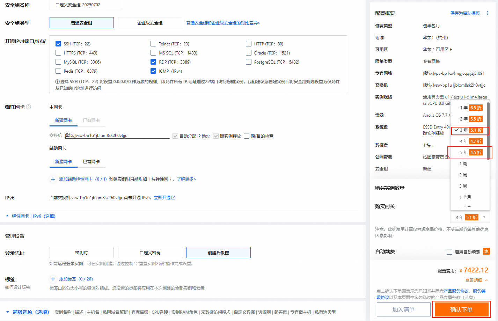Check PostgreSQL (TCP: 5432) option
Screen dimensions: 498x321
[249, 62]
